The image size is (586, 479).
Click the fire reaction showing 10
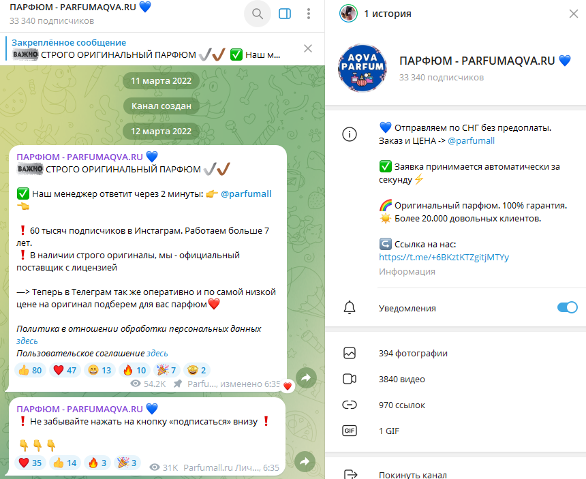tap(134, 370)
